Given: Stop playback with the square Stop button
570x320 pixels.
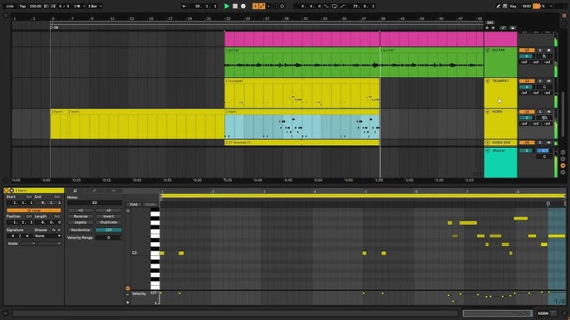Looking at the screenshot, I should [235, 6].
